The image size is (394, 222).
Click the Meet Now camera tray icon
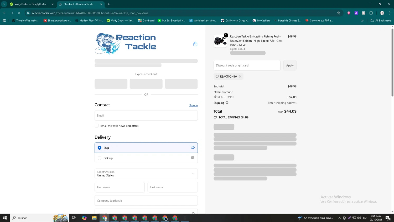click(x=344, y=218)
